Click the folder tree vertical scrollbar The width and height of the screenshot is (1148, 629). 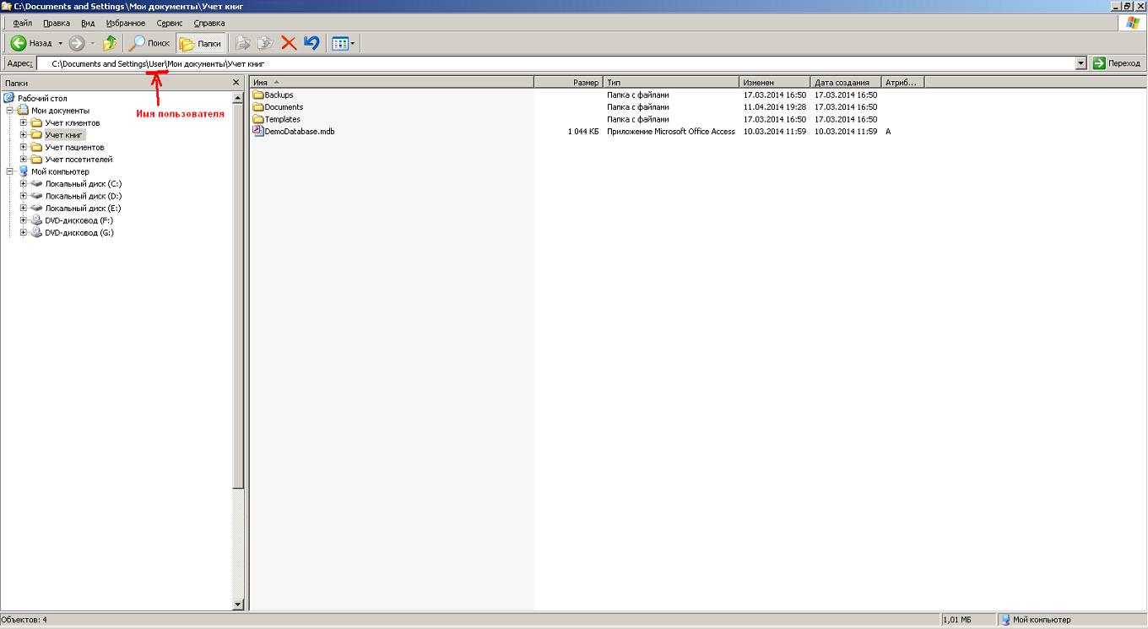238,338
